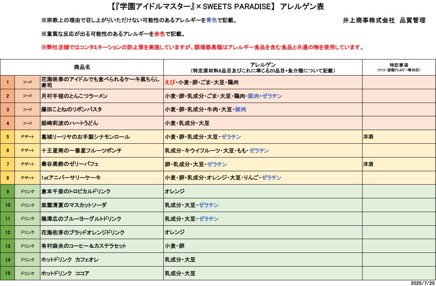Click the note about 赤色 severe-reaction allergens
The height and width of the screenshot is (286, 436).
(x=113, y=34)
